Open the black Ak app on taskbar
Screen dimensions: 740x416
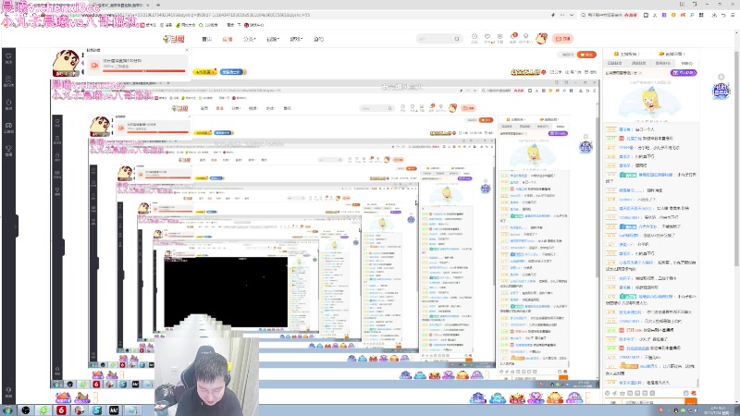pos(114,410)
